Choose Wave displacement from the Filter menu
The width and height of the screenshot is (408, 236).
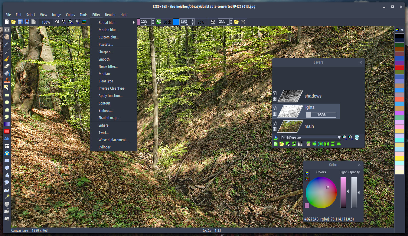(114, 140)
